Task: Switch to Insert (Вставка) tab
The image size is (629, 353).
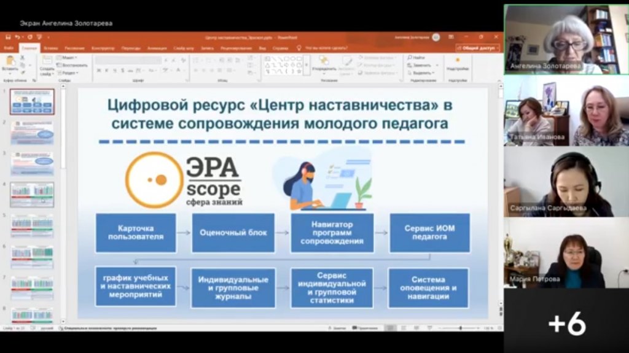Action: [51, 48]
